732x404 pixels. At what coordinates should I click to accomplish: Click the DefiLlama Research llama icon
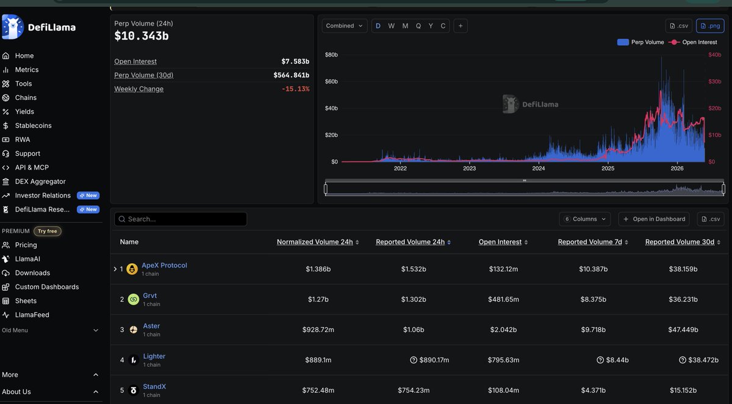coord(6,210)
